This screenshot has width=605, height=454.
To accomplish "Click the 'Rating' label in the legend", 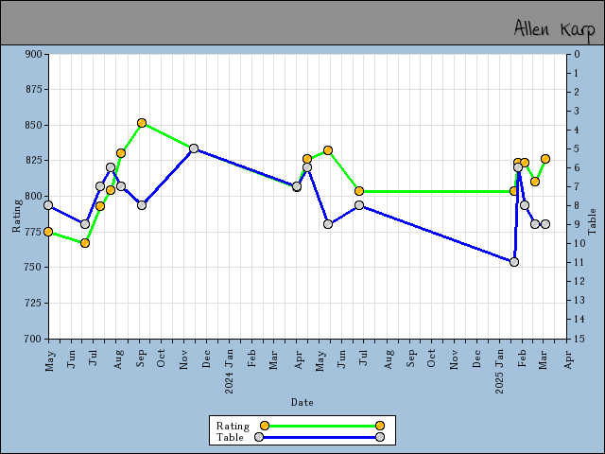I will click(x=233, y=426).
